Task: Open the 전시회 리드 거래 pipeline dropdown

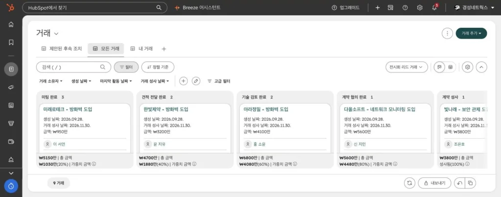Action: click(x=407, y=67)
